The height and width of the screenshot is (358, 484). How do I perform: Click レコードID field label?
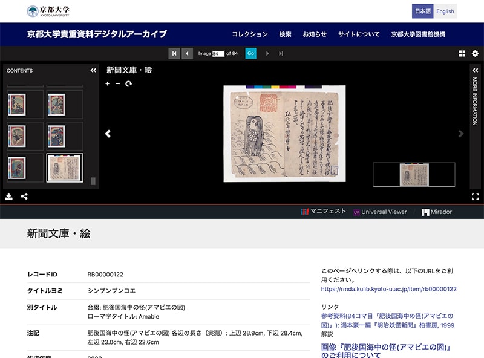[x=42, y=275]
